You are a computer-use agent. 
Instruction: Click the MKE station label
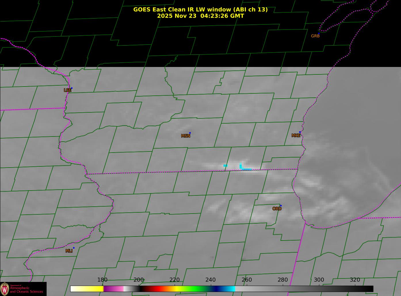coord(296,136)
